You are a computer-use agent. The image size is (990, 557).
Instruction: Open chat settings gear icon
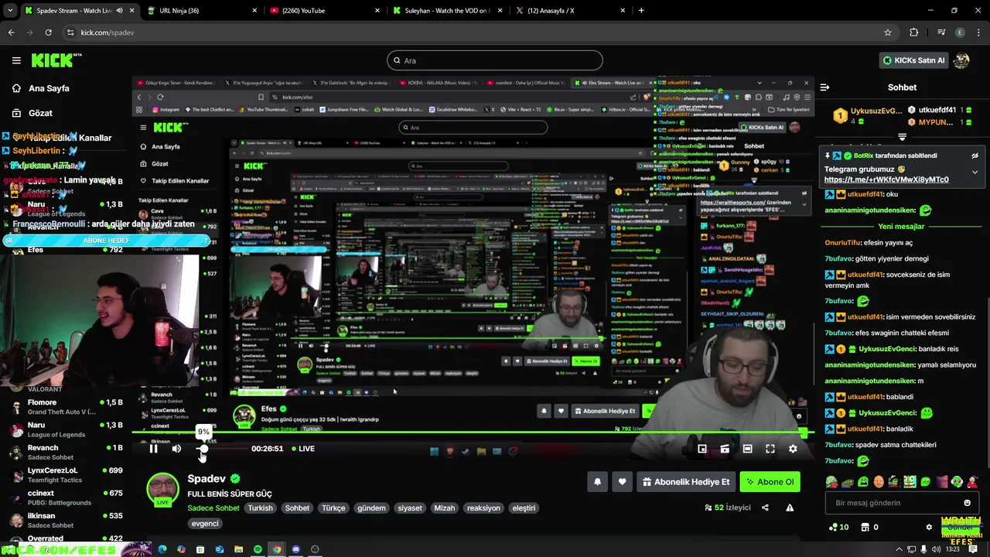929,527
